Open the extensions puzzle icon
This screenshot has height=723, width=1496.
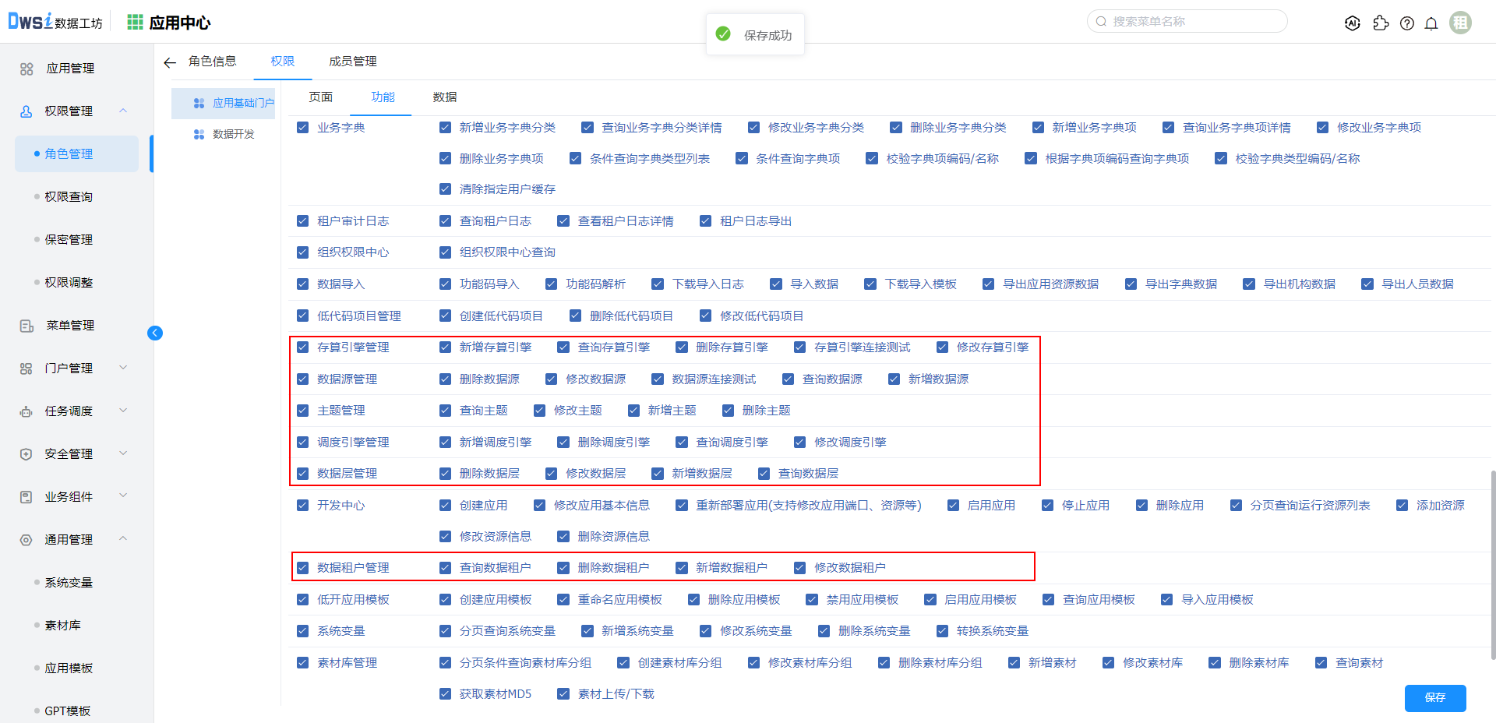click(x=1381, y=23)
